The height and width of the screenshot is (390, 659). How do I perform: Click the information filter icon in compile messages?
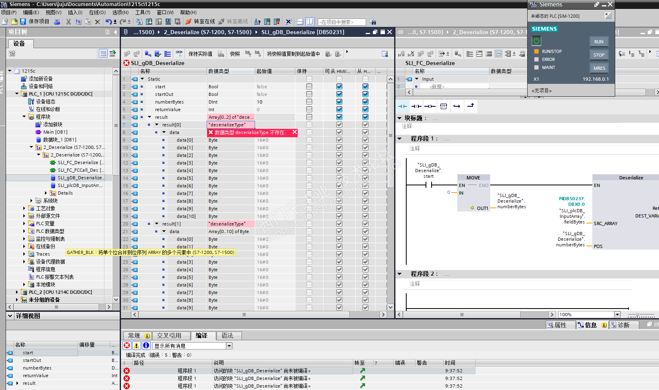pos(146,345)
